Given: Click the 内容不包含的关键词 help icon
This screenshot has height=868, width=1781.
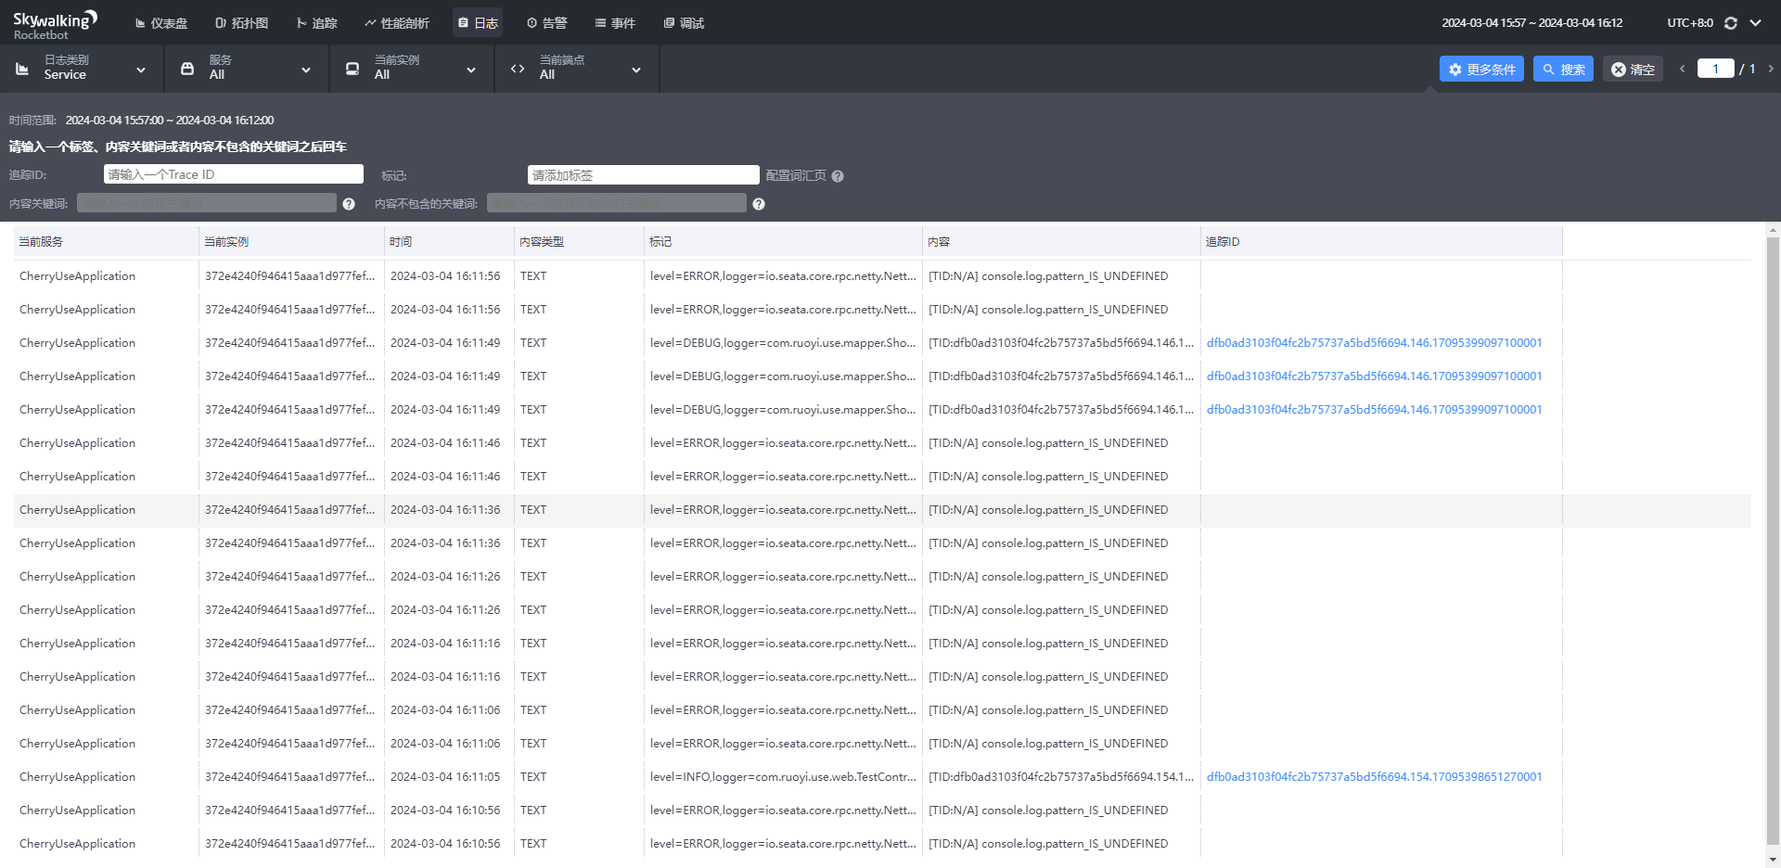Looking at the screenshot, I should pos(759,204).
